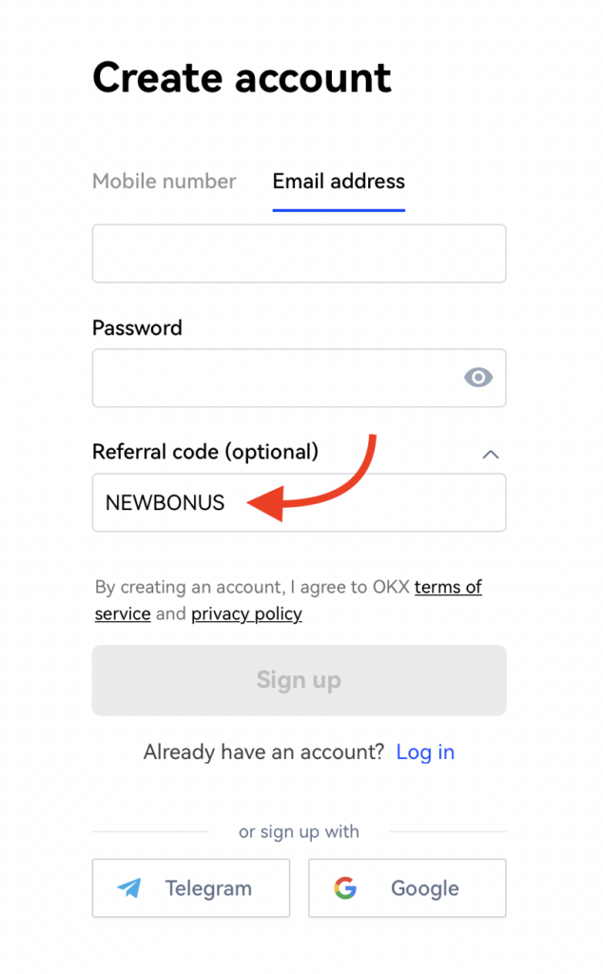
Task: Switch to the Mobile number tab
Action: tap(164, 182)
